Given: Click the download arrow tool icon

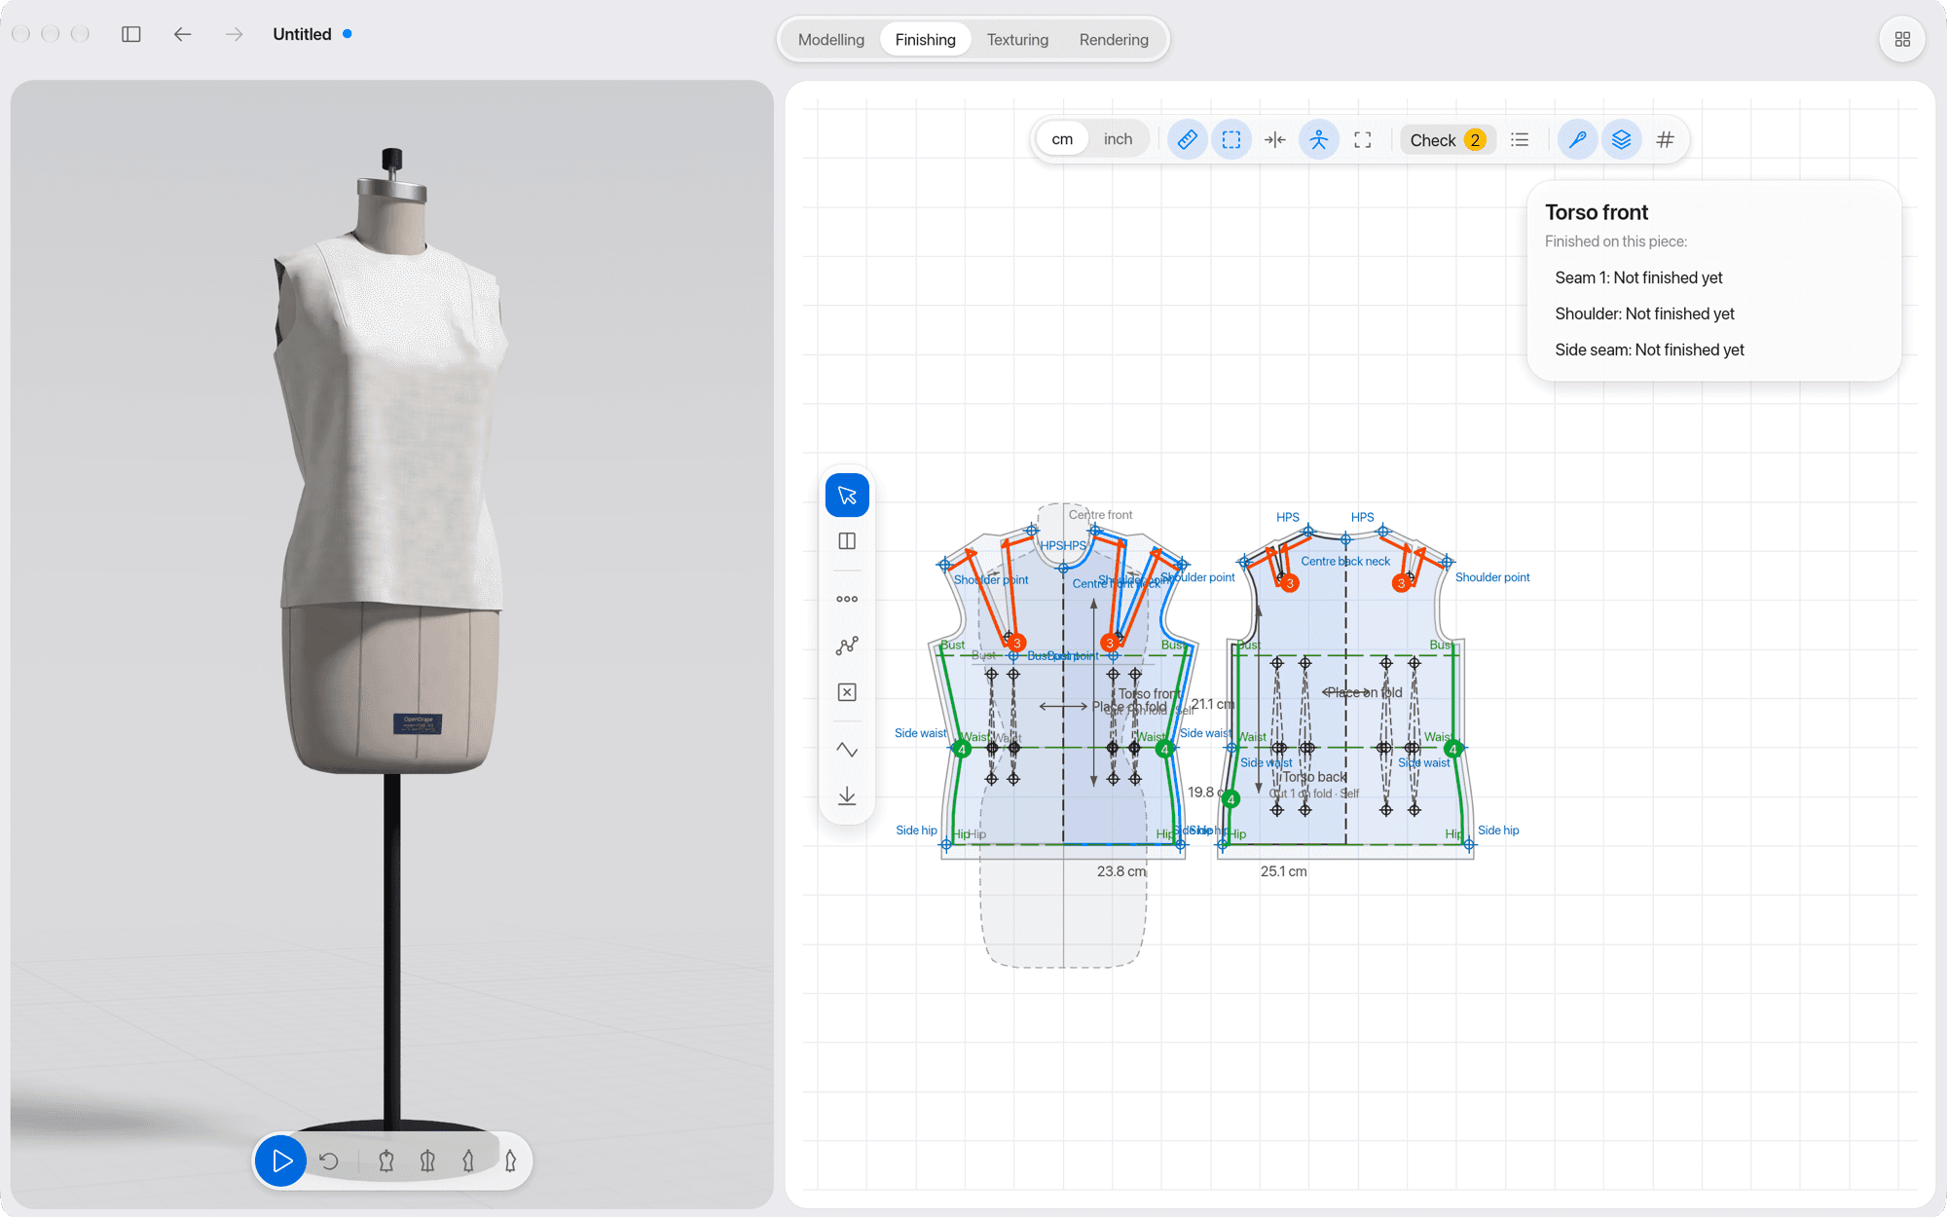Looking at the screenshot, I should click(847, 796).
